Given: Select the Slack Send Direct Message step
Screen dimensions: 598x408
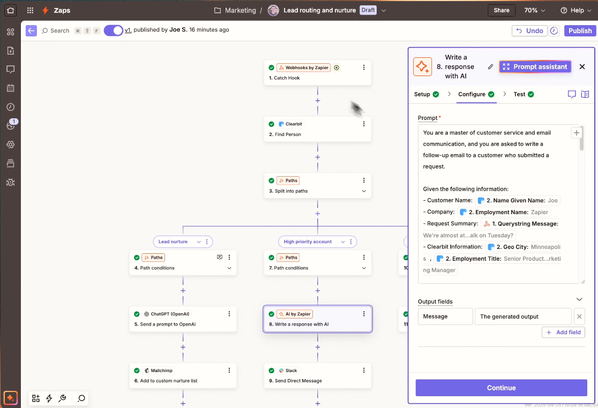Looking at the screenshot, I should [318, 376].
